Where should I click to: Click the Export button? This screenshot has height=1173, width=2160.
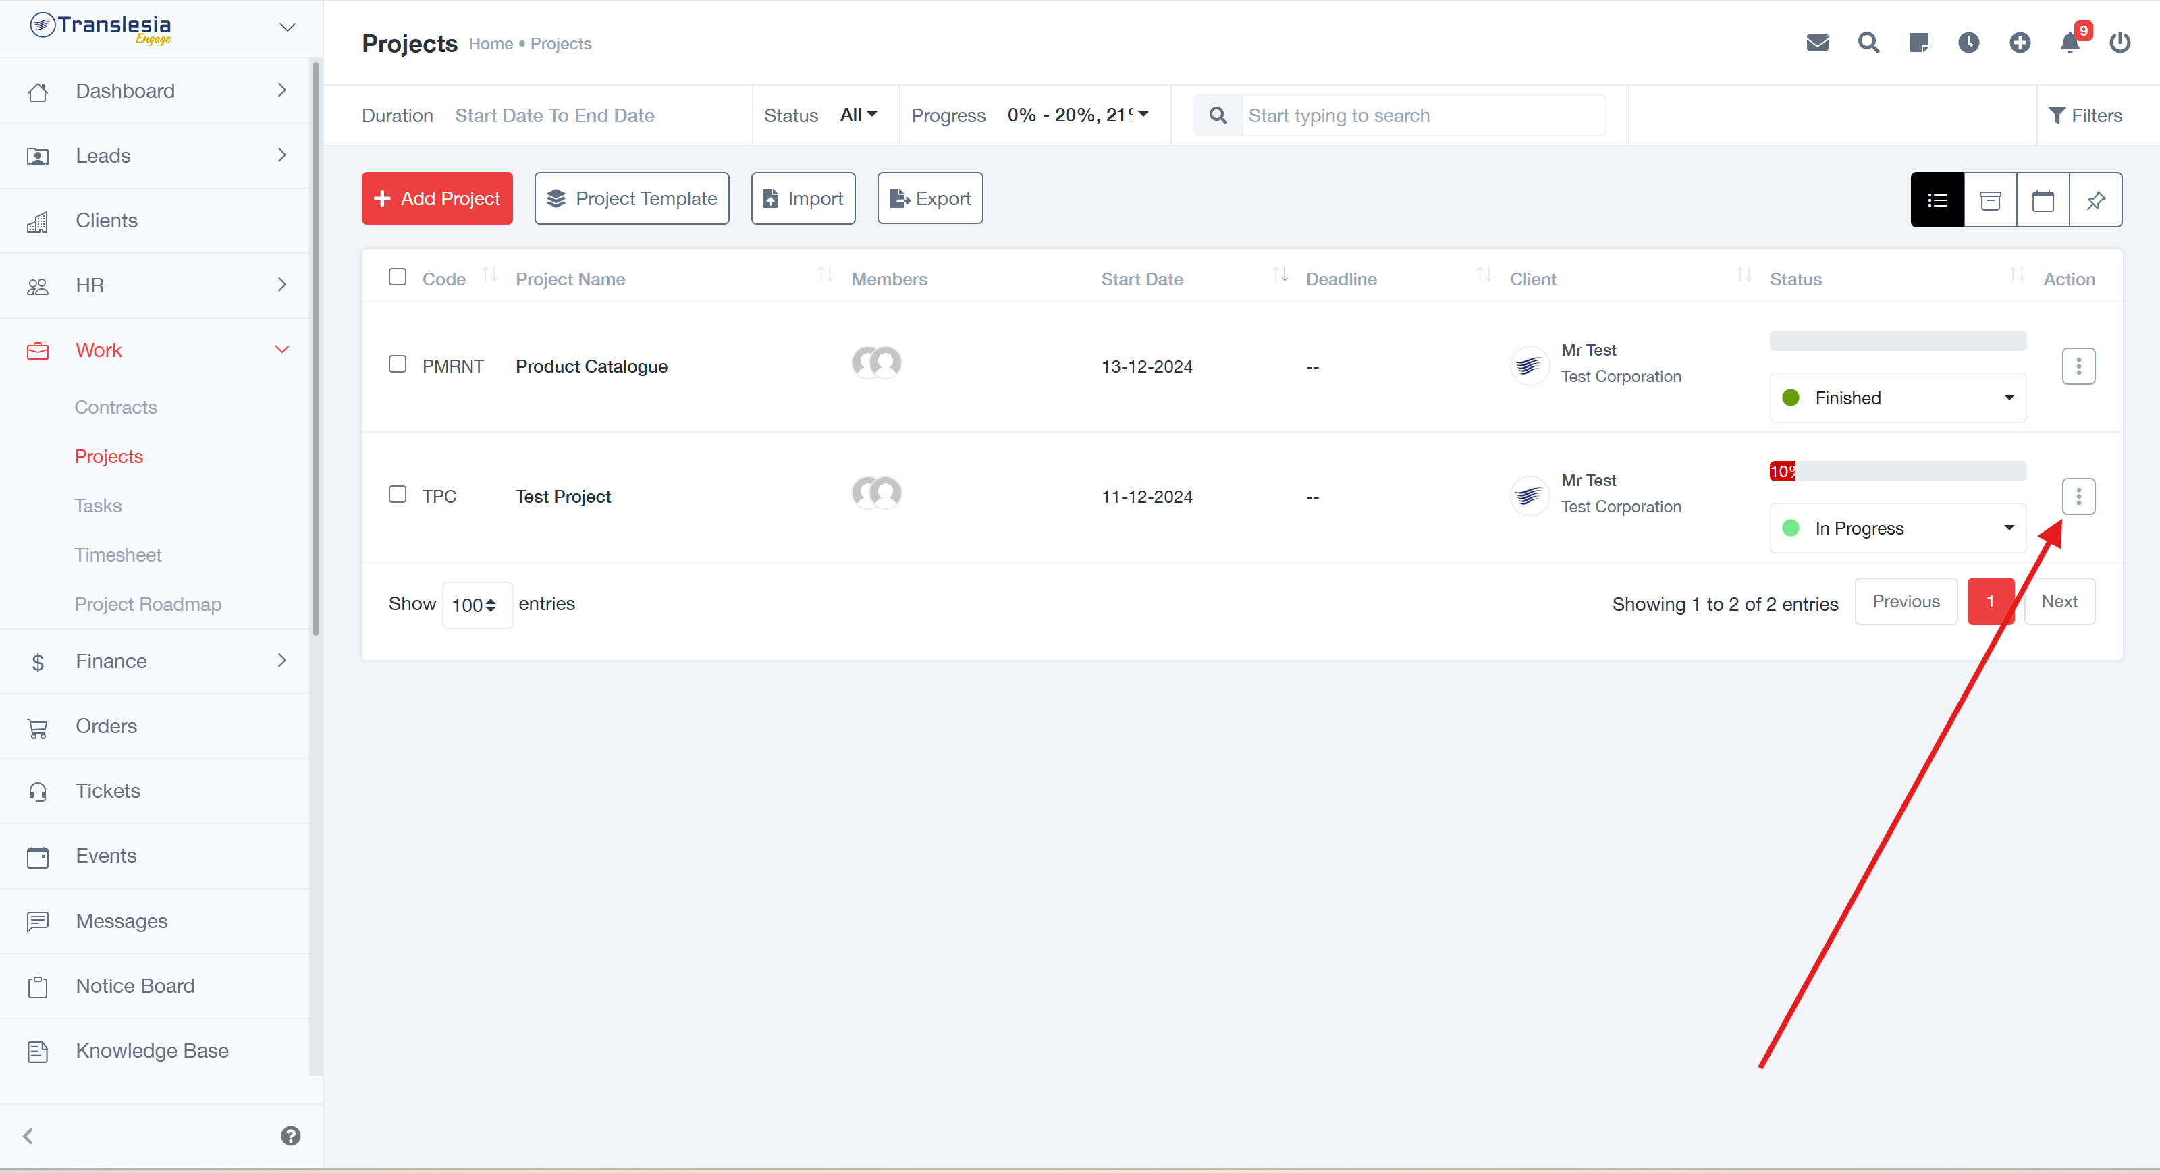click(930, 198)
